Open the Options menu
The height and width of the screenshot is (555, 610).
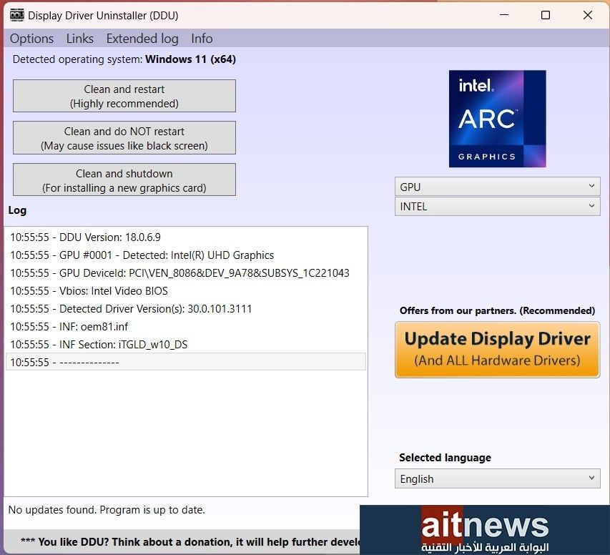coord(31,39)
